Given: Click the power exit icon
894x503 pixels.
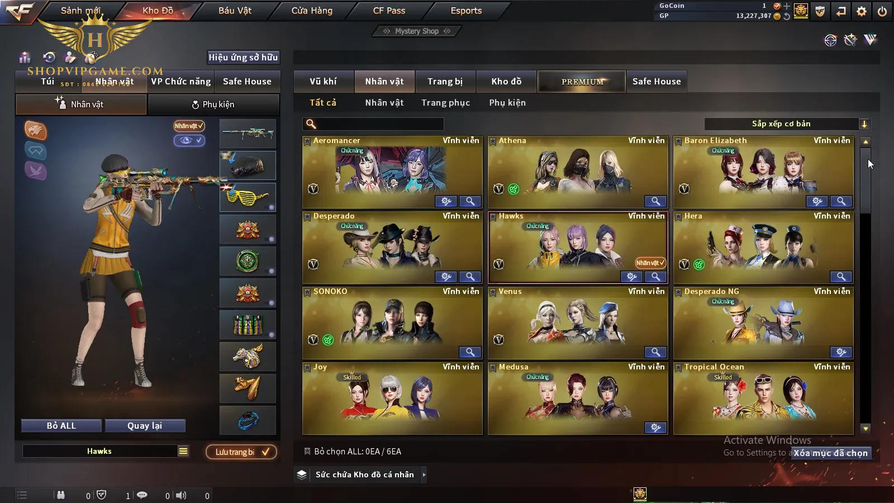Looking at the screenshot, I should (x=882, y=11).
